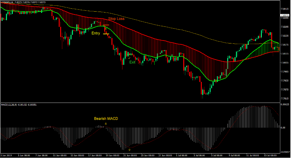Click the current price tag 7.8373
The width and height of the screenshot is (291, 158).
[285, 15]
